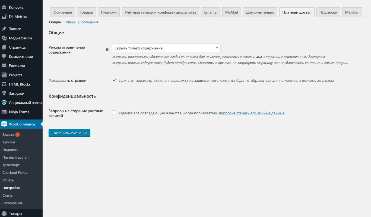This screenshot has width=371, height=217.
Task: Click the Комментарии speech bubble icon
Action: coord(4,56)
